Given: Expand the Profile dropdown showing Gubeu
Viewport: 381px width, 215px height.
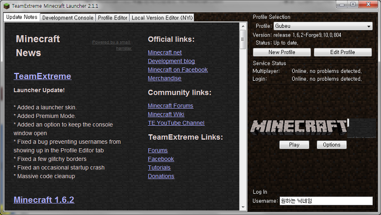Looking at the screenshot, I should [323, 26].
